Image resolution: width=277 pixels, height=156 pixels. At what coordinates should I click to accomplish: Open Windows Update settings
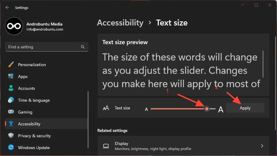coord(47,148)
